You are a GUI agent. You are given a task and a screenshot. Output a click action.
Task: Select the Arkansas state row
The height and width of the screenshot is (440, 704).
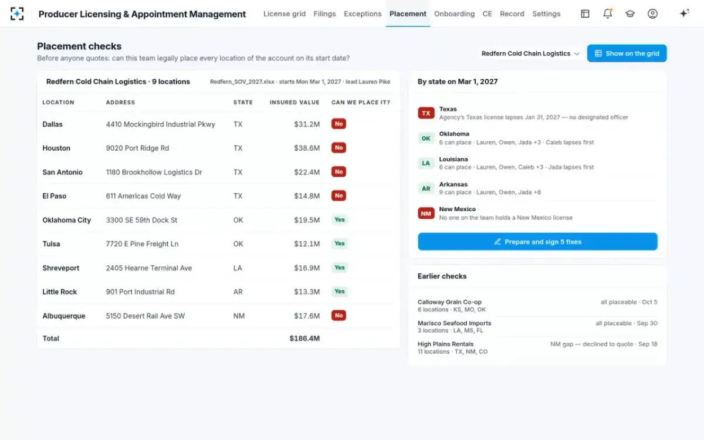click(537, 189)
